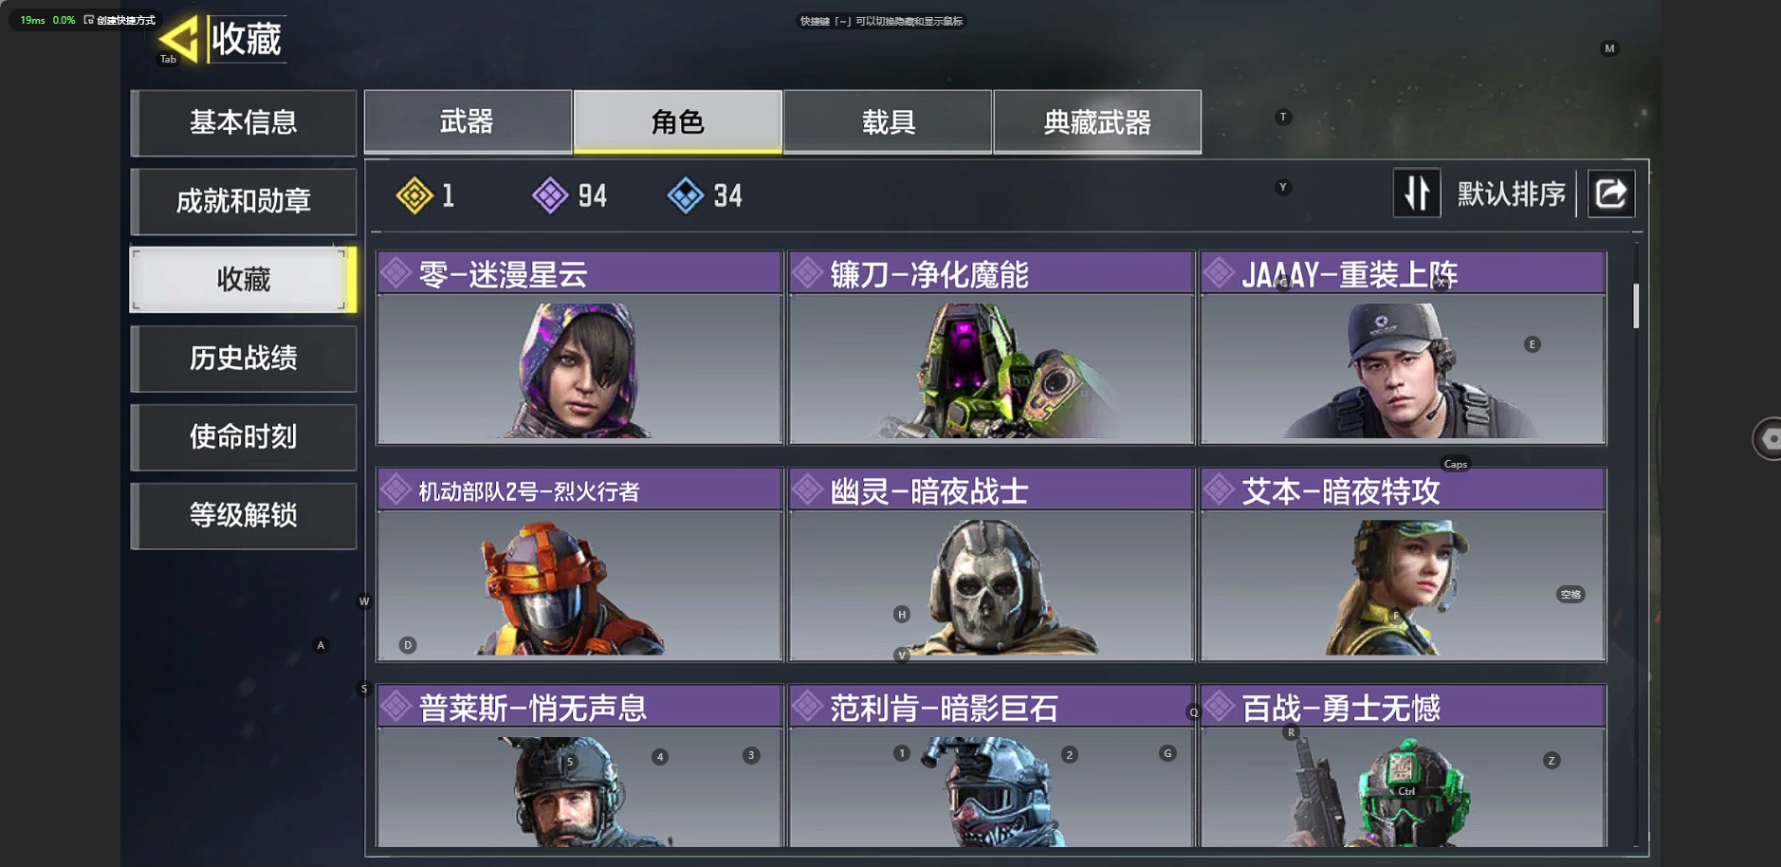Image resolution: width=1781 pixels, height=867 pixels.
Task: Select the 零-迷漫星云 character card
Action: click(579, 348)
